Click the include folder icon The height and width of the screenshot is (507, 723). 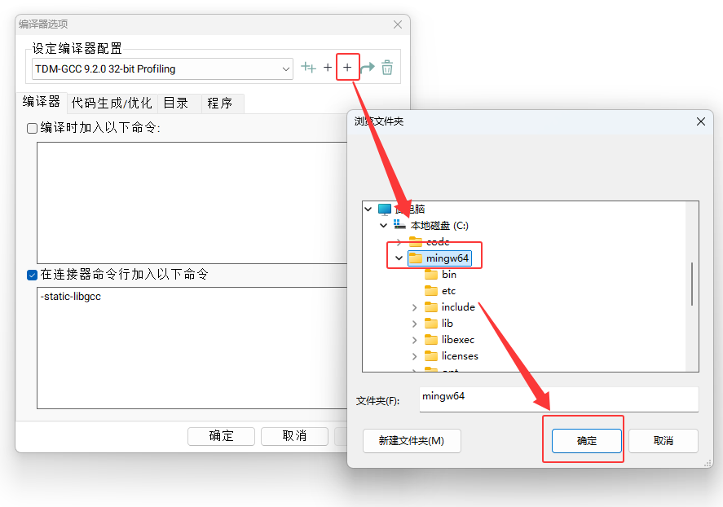[x=431, y=307]
